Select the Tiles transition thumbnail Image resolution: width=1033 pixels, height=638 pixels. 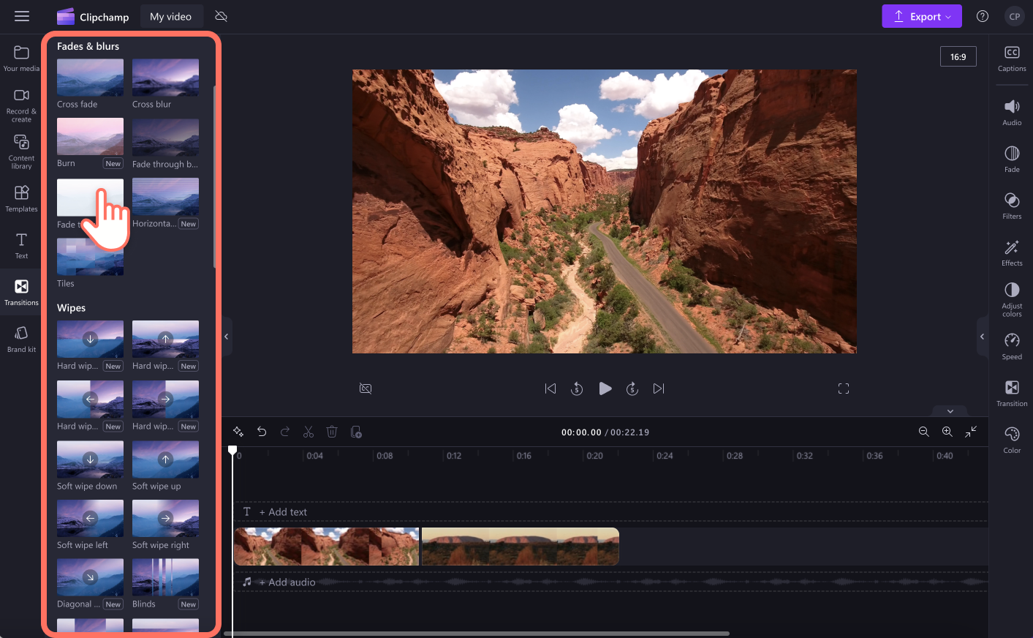(x=90, y=257)
